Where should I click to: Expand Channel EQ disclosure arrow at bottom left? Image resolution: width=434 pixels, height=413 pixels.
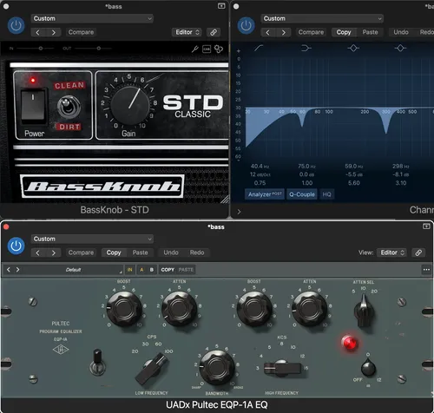(x=239, y=212)
